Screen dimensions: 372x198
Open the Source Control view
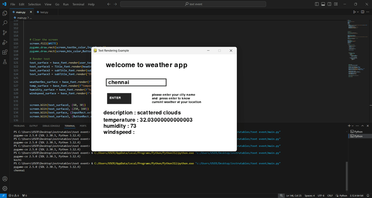click(x=5, y=33)
